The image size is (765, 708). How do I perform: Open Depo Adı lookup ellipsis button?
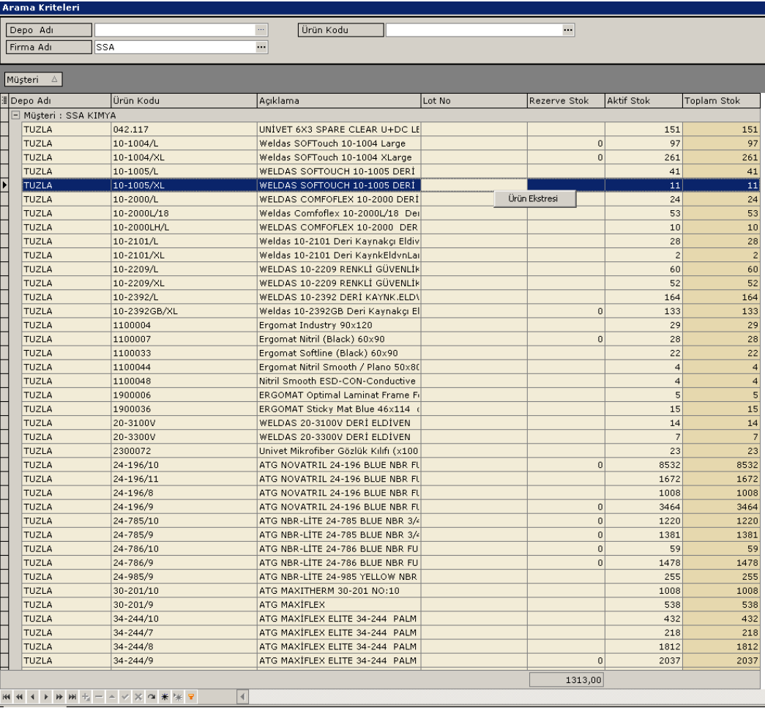(261, 30)
